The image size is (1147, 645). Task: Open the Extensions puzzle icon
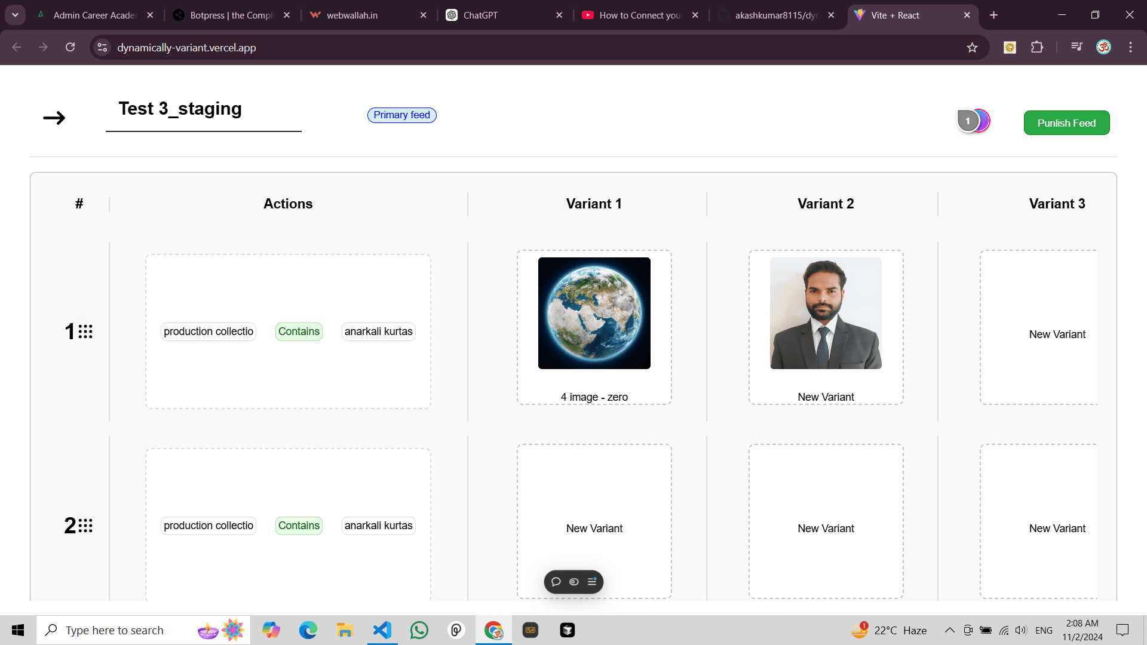pyautogui.click(x=1037, y=47)
